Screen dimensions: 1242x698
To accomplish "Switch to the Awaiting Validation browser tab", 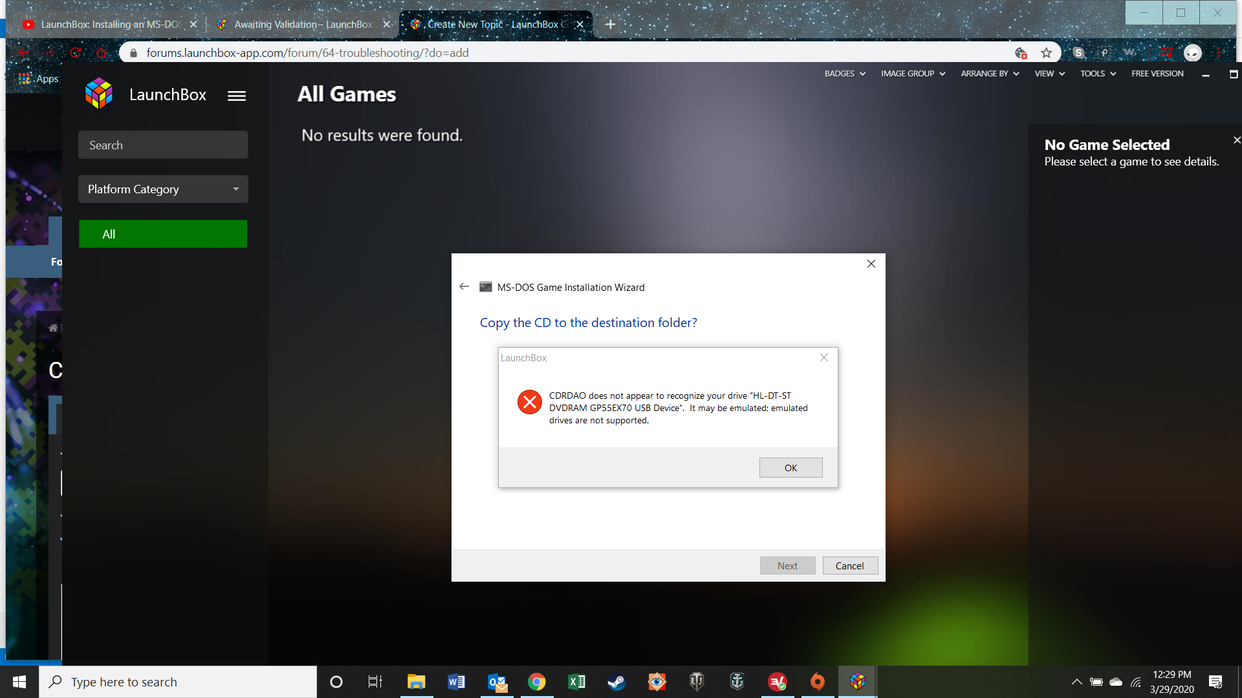I will pyautogui.click(x=304, y=25).
